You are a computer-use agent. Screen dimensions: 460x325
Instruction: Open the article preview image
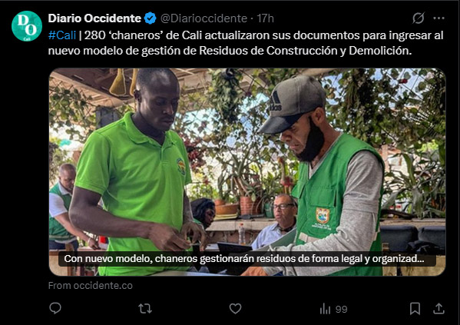pos(247,172)
